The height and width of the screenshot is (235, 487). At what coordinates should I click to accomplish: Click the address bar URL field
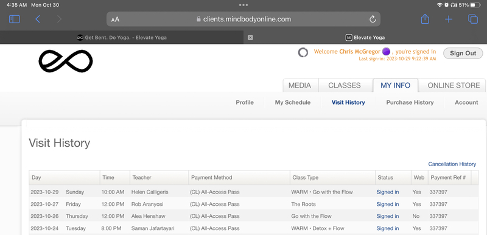pyautogui.click(x=243, y=19)
